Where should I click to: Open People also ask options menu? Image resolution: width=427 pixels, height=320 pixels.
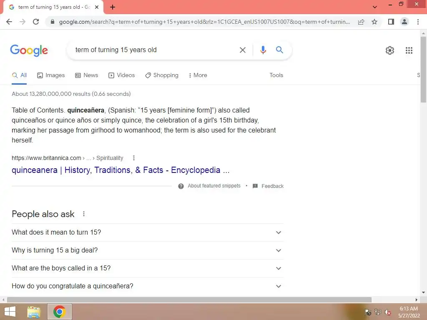point(84,214)
